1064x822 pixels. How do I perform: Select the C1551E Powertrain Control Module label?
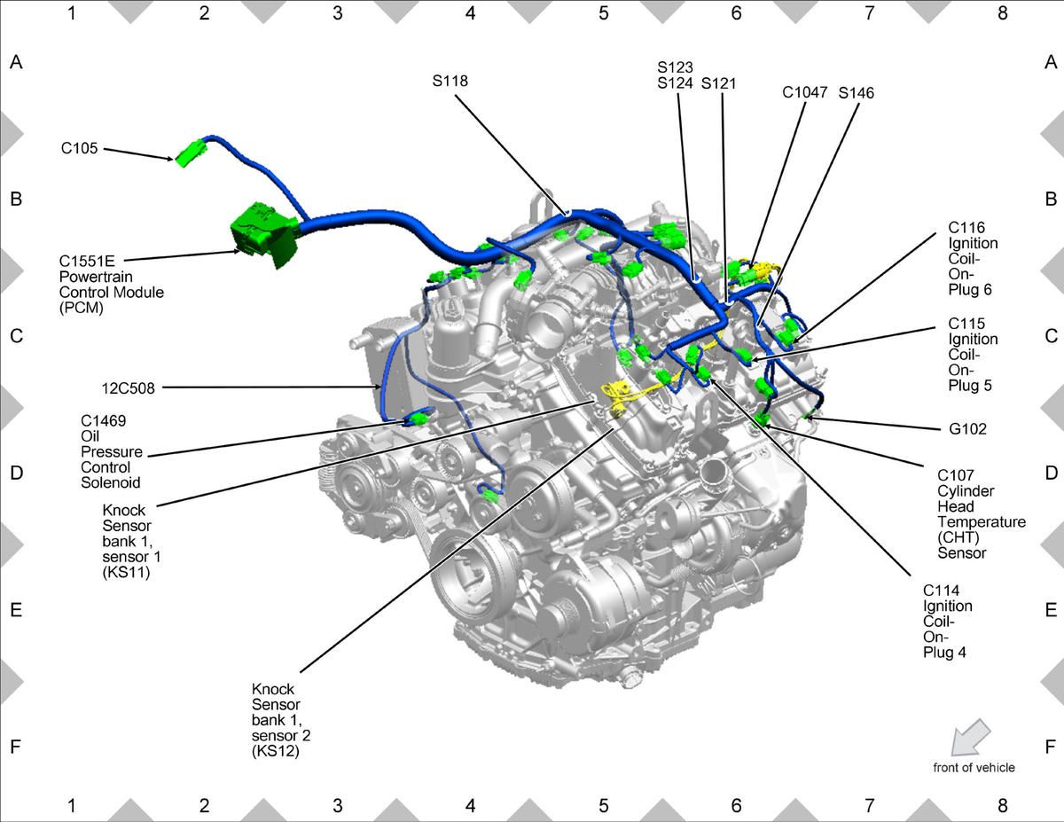click(x=112, y=285)
